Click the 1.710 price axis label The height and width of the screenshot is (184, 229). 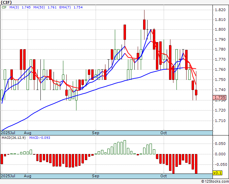pyautogui.click(x=220, y=121)
